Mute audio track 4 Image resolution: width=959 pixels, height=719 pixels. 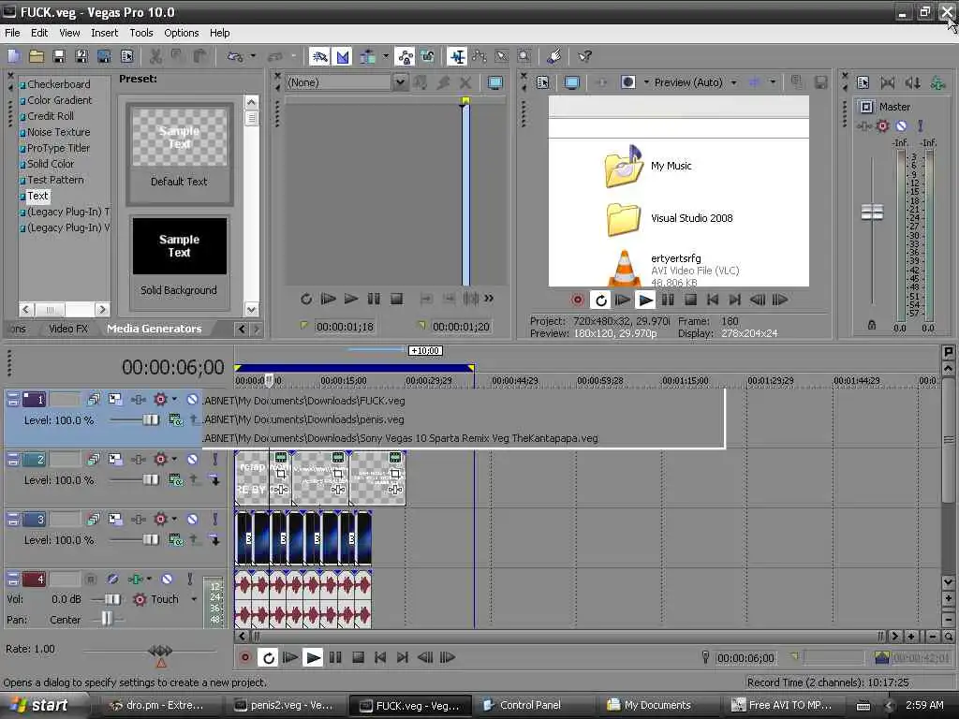coord(167,579)
